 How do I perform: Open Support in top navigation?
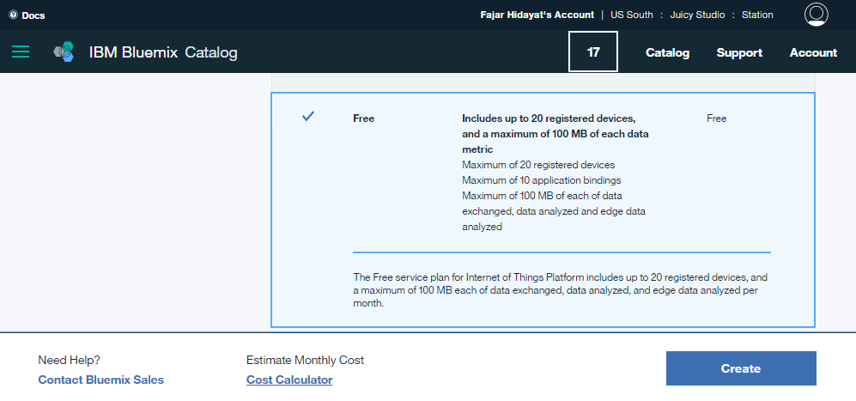coord(739,52)
